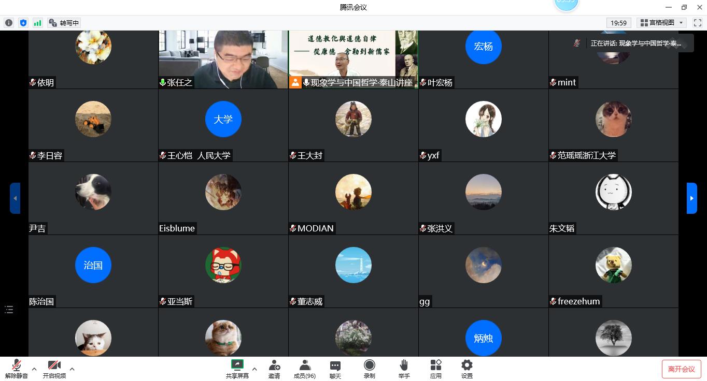Image resolution: width=707 pixels, height=381 pixels.
Task: Raise hand with 举手
Action: [404, 369]
